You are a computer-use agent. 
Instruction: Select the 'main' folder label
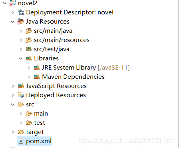pos(41,114)
